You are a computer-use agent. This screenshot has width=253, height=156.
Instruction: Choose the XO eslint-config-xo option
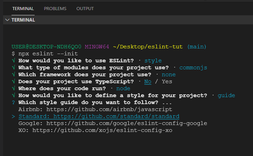[95, 130]
